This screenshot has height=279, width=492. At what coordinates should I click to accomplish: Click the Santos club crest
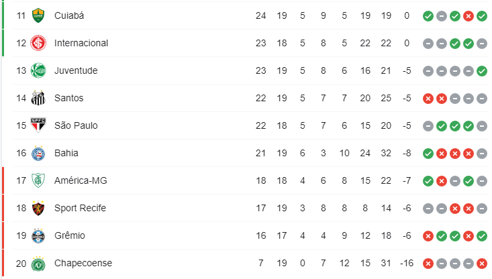(38, 98)
